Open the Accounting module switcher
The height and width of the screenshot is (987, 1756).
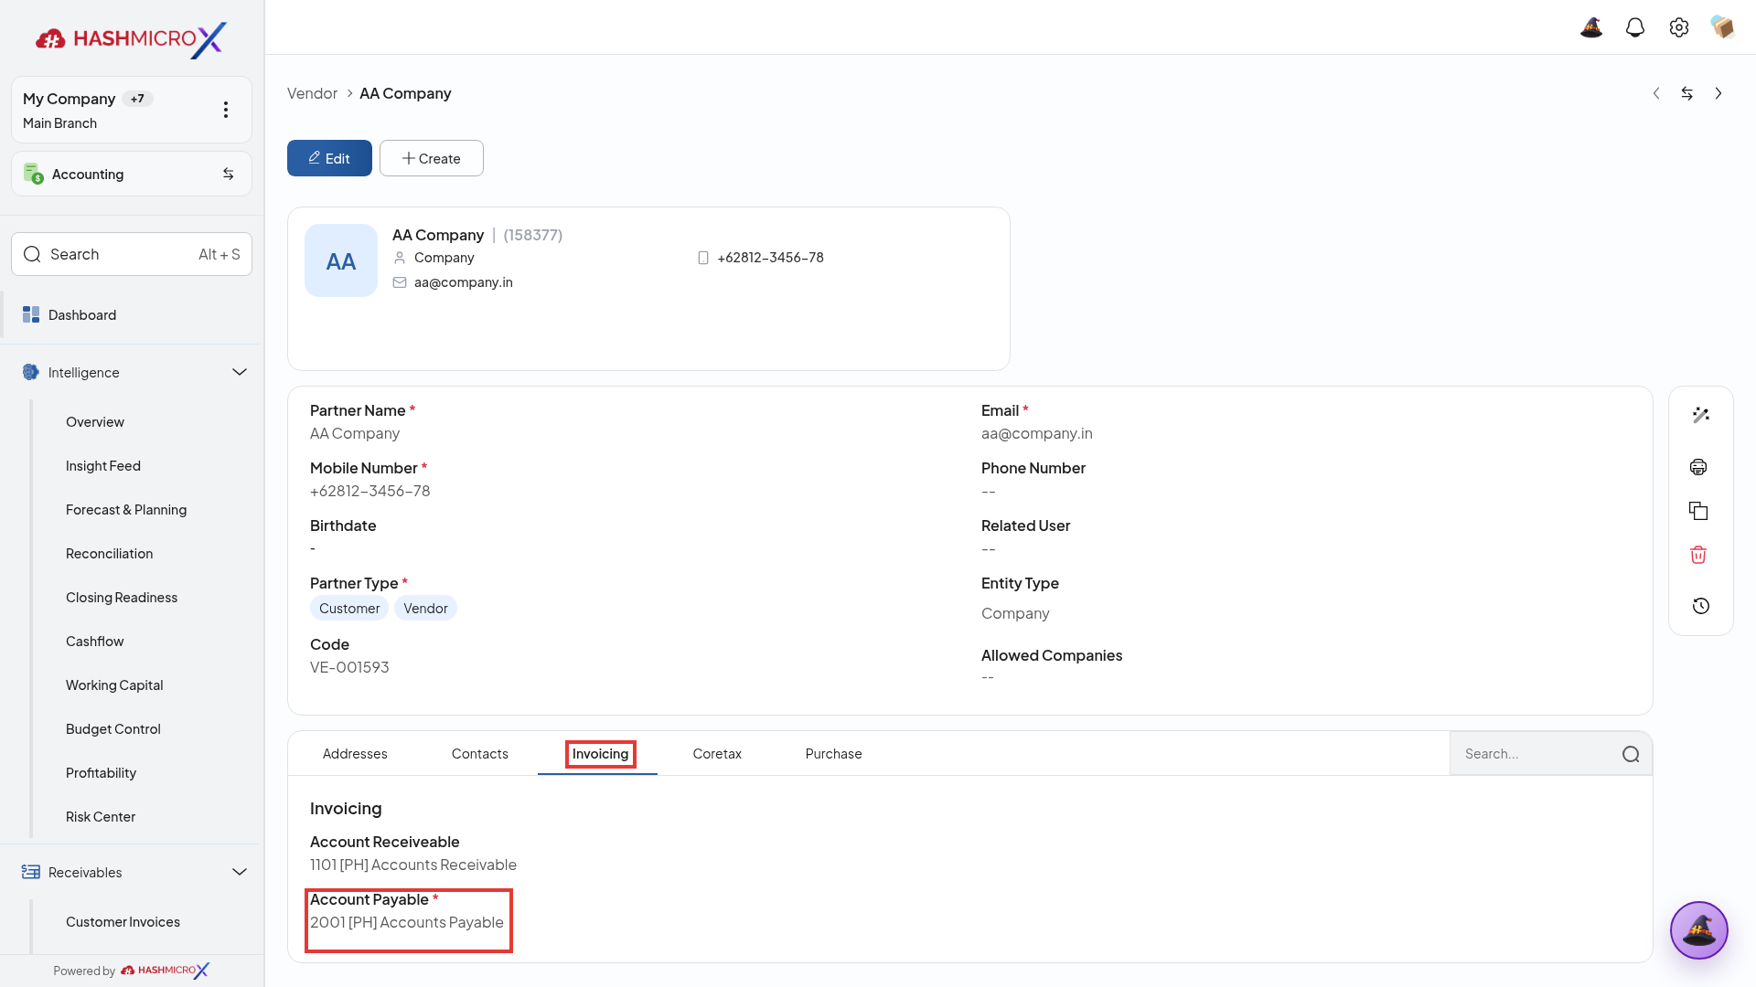132,174
